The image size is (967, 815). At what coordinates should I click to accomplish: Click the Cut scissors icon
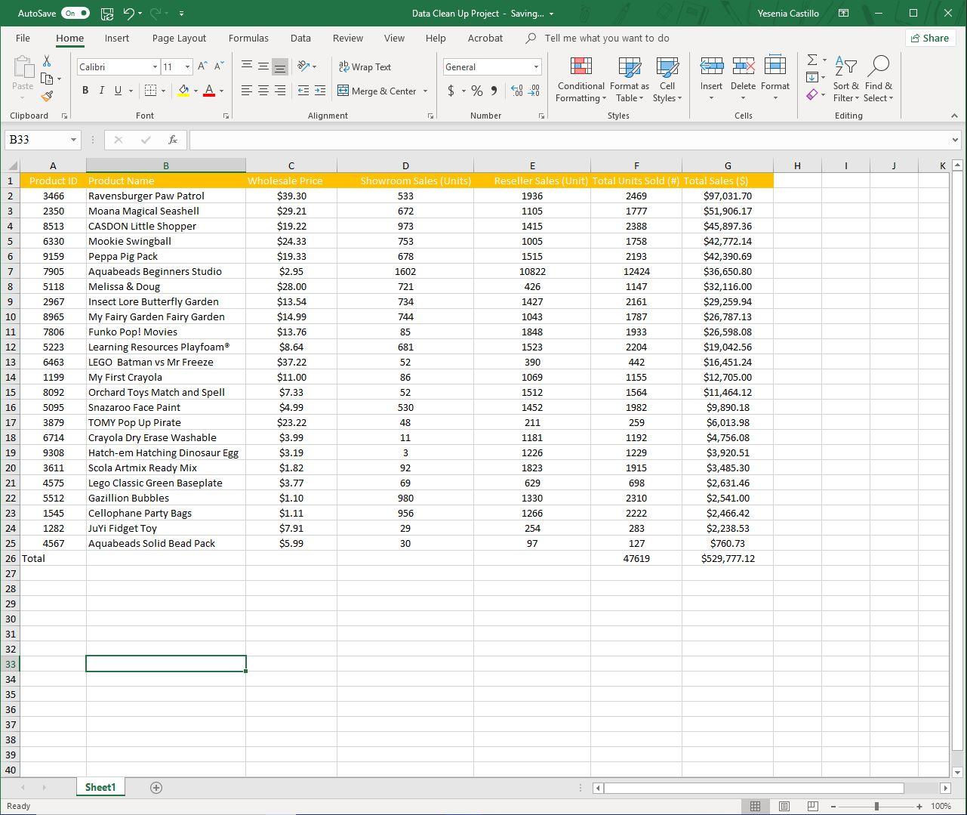tap(47, 61)
